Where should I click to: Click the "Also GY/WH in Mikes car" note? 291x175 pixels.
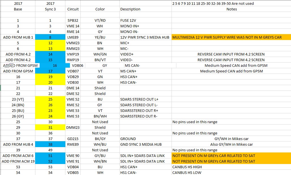pyautogui.click(x=231, y=144)
